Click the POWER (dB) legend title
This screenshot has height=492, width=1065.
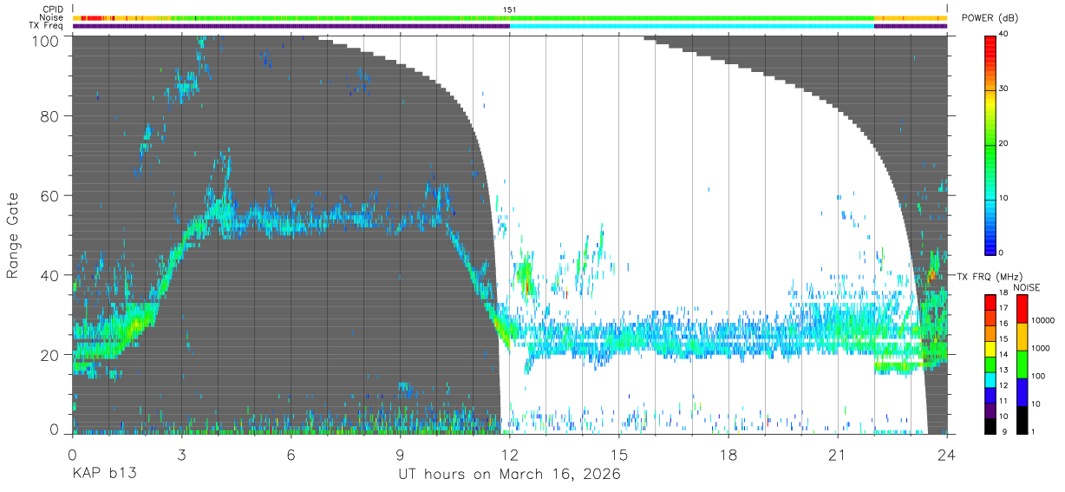[x=990, y=18]
